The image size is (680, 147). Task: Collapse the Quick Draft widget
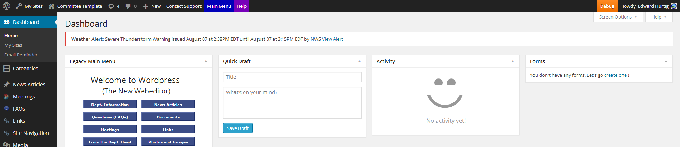coord(359,61)
